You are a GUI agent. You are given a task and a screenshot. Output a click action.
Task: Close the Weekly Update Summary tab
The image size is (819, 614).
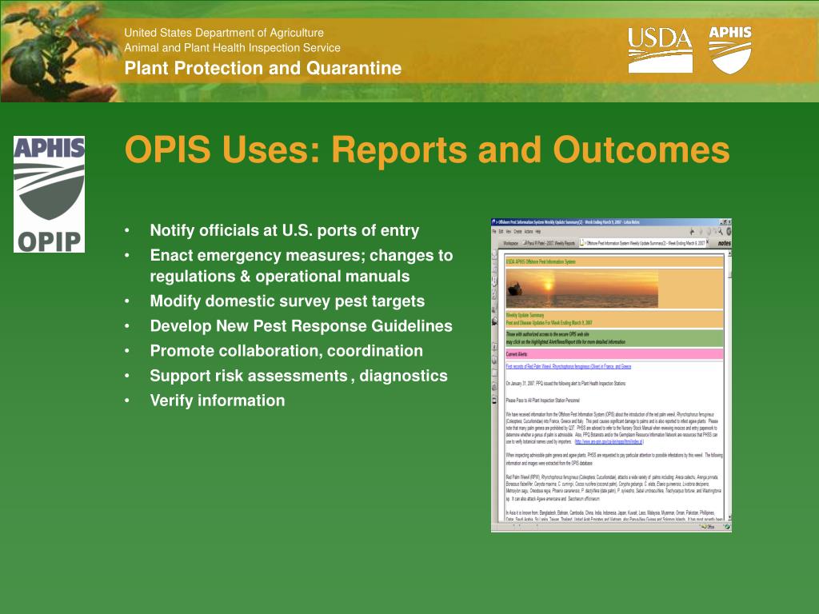click(x=708, y=241)
